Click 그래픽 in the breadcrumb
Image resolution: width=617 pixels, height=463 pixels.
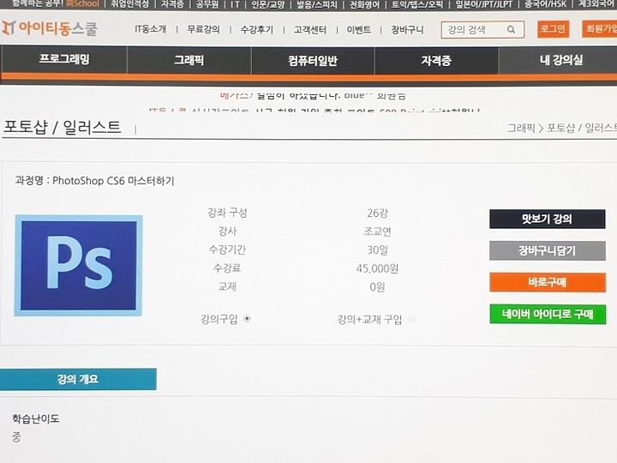521,128
